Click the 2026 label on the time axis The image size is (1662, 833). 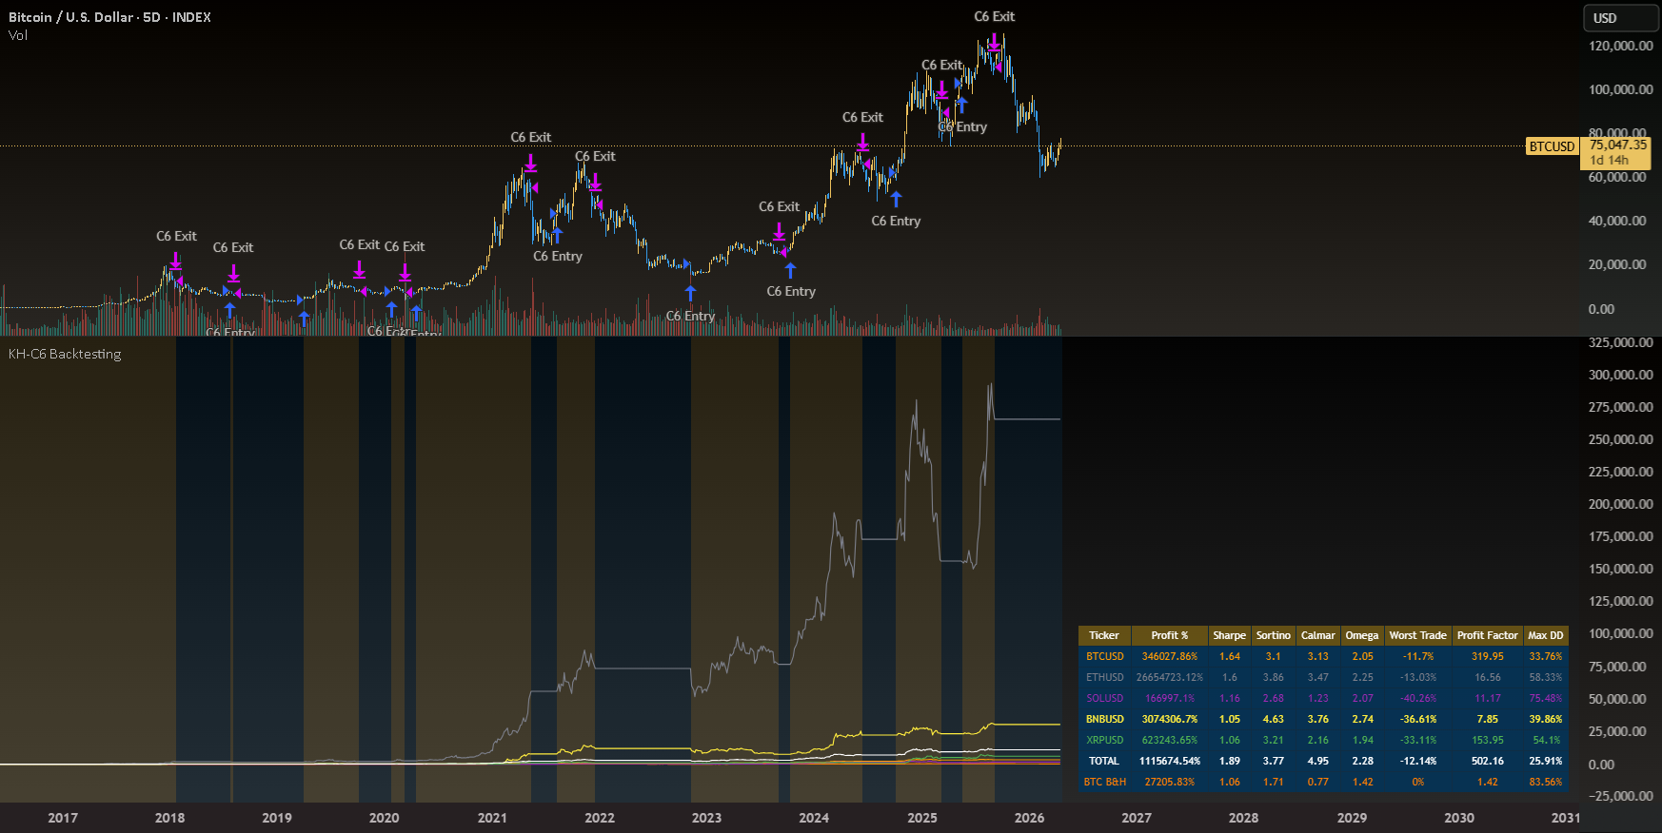[1029, 818]
